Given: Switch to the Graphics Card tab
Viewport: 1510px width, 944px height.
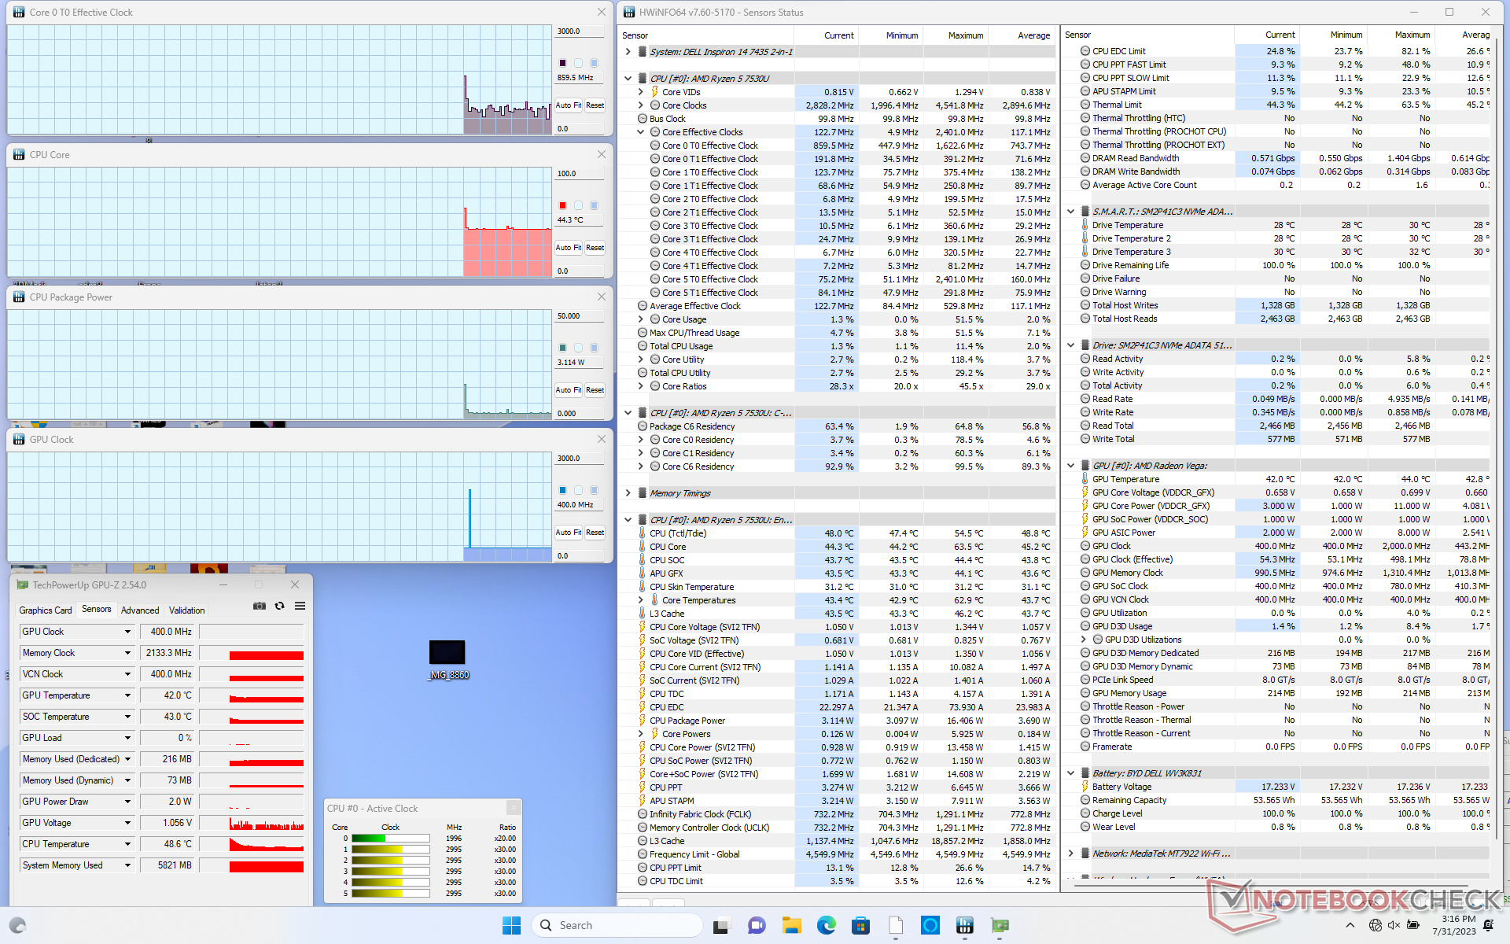Looking at the screenshot, I should (x=45, y=610).
